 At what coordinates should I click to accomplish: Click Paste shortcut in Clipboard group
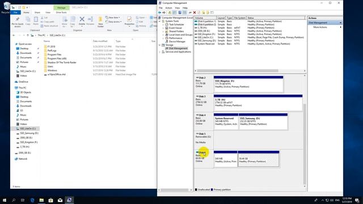[x=49, y=26]
